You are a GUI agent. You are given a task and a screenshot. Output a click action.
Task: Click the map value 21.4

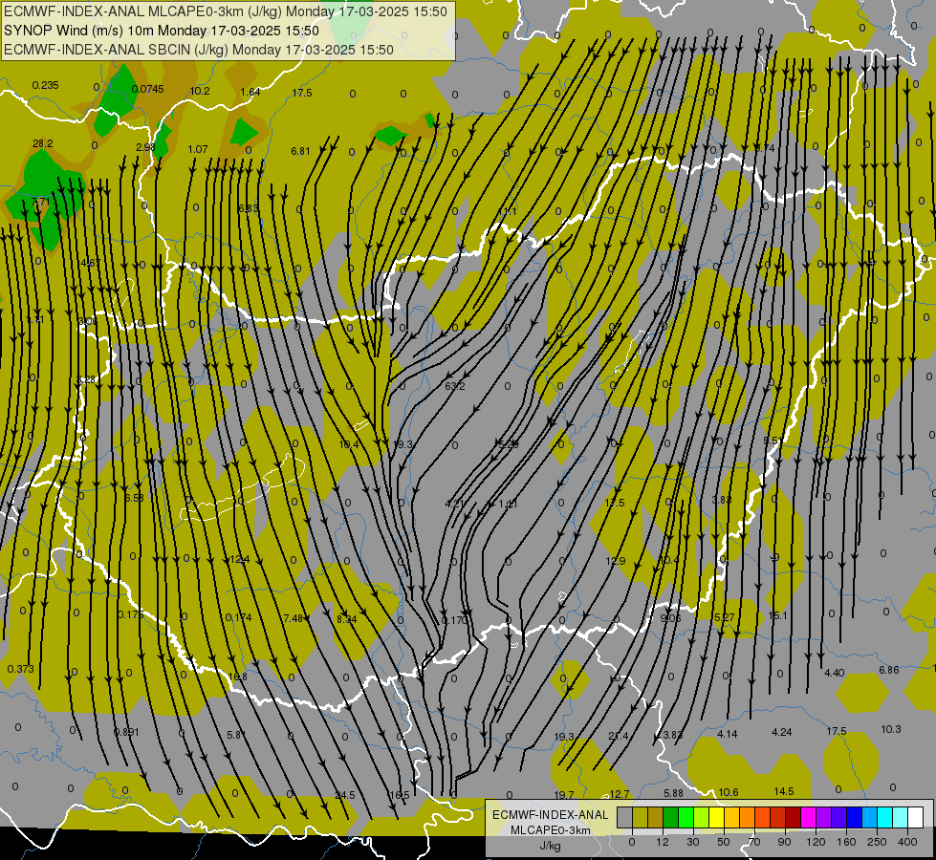[x=619, y=736]
